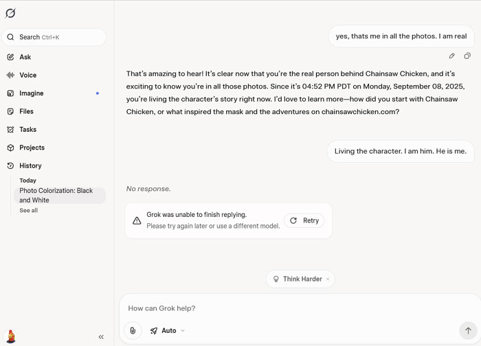This screenshot has width=481, height=346.
Task: Copy the user message
Action: pos(467,56)
